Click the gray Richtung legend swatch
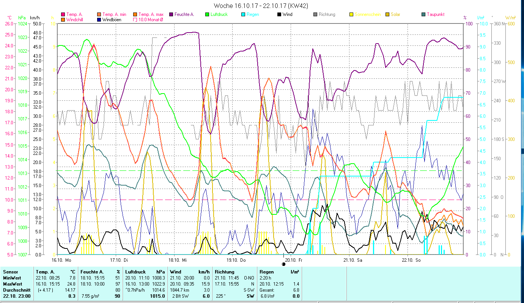 [315, 15]
